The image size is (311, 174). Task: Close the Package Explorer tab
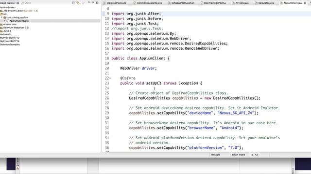click(x=17, y=3)
